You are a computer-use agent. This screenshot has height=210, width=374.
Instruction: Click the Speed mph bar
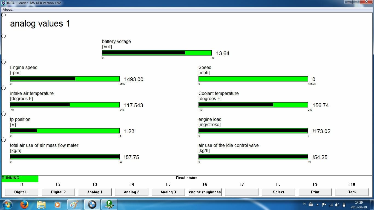(253, 79)
